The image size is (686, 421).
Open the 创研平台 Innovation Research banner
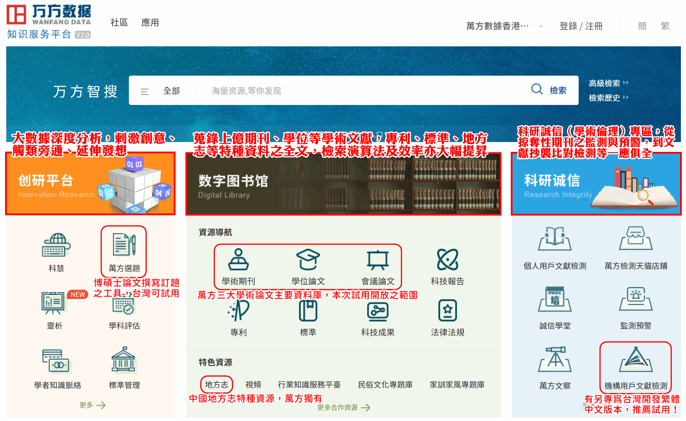tap(90, 184)
